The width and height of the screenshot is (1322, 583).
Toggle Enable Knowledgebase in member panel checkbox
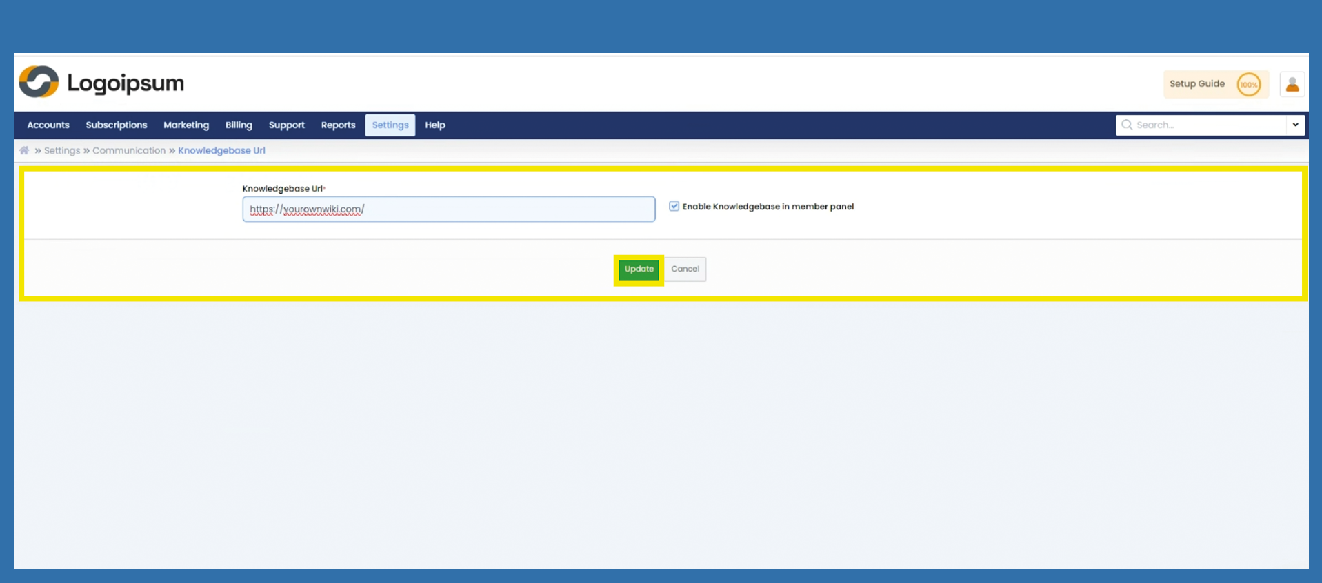(x=674, y=206)
